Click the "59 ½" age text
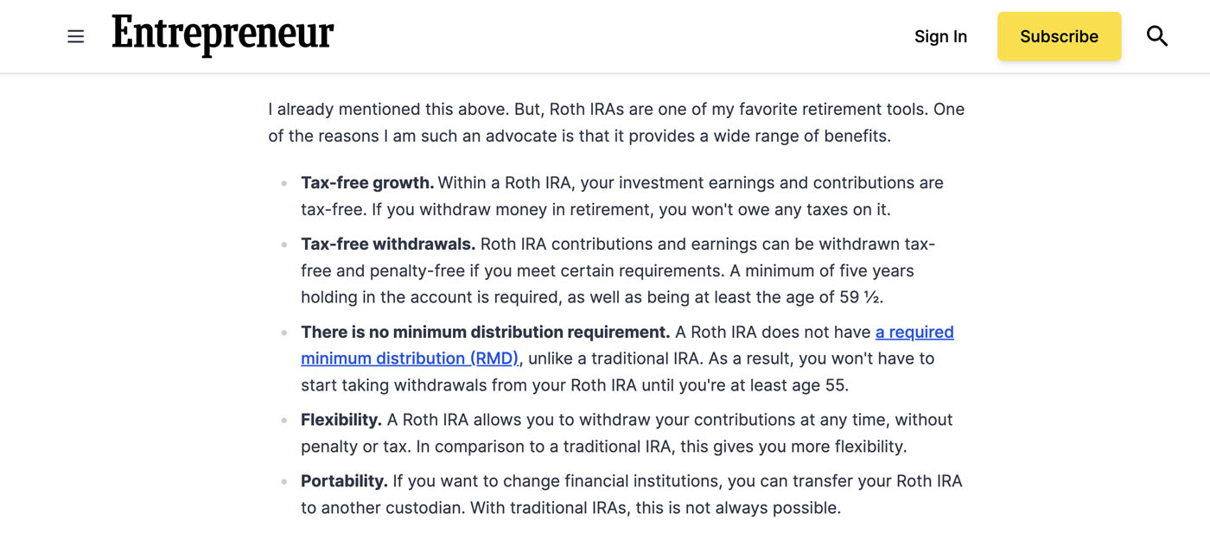This screenshot has height=533, width=1210. coord(859,297)
